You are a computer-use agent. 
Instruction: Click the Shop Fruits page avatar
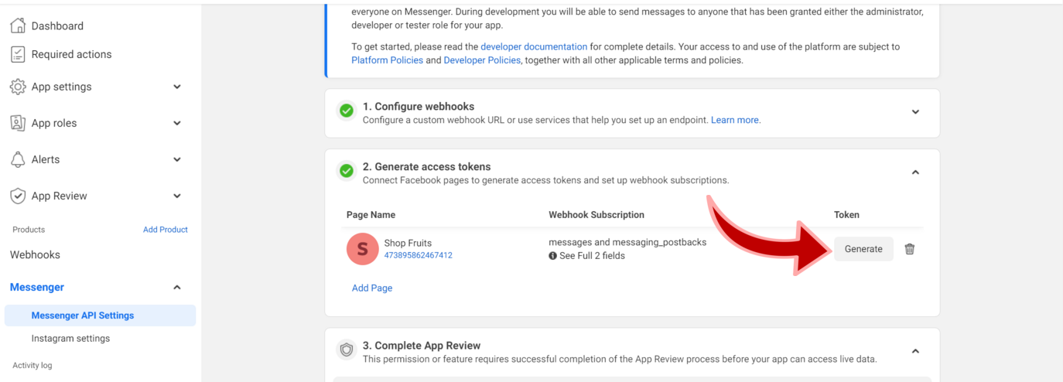tap(362, 249)
